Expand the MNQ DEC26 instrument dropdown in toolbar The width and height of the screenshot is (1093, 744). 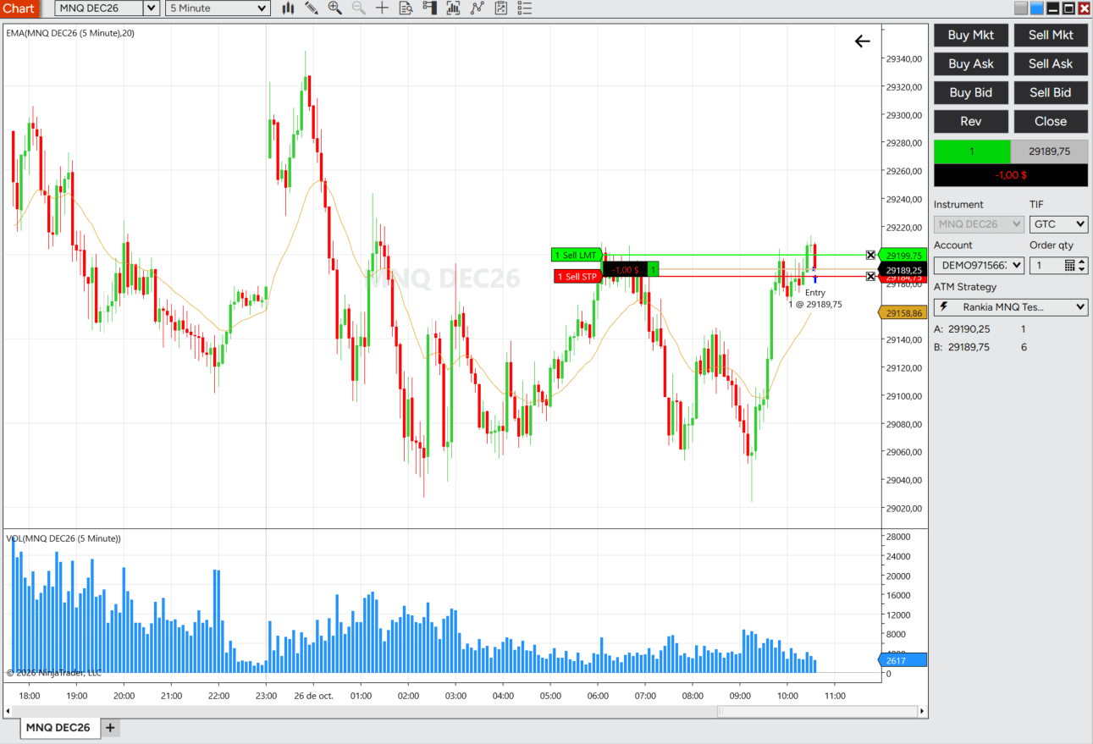[151, 8]
